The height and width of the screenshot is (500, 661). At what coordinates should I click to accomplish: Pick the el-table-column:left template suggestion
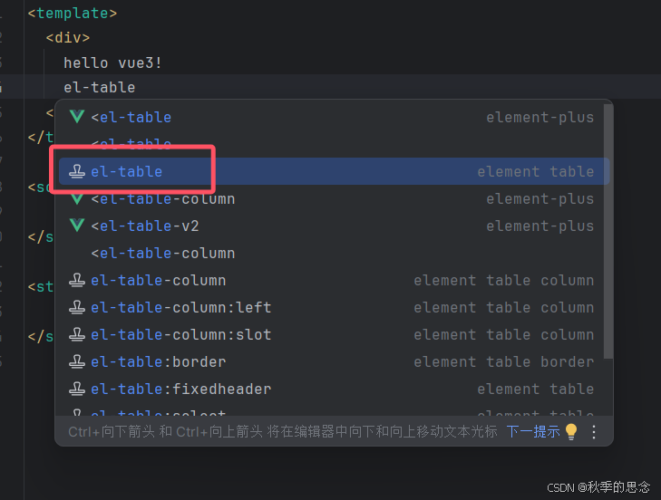tap(181, 307)
